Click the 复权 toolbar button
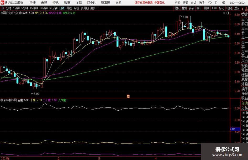 click(x=177, y=8)
